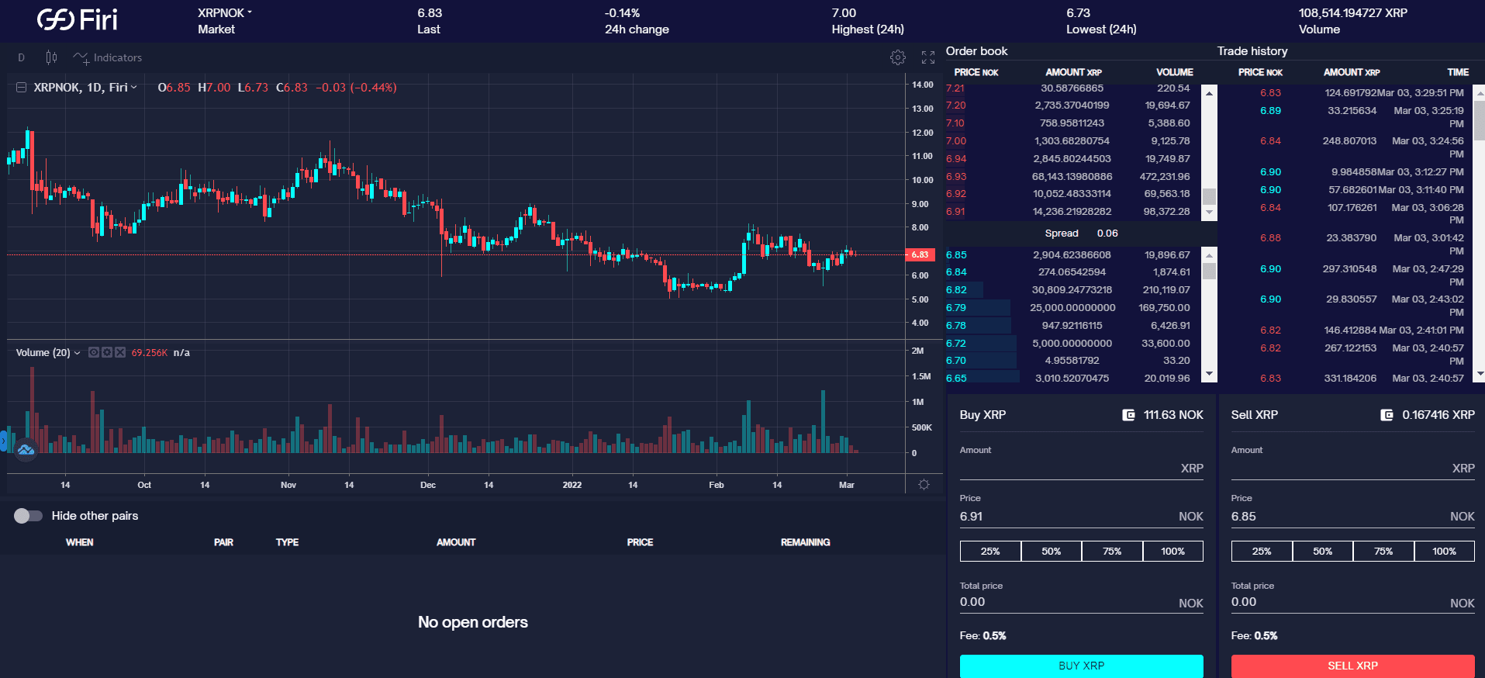1485x678 pixels.
Task: Open chart settings gear icon
Action: [898, 57]
